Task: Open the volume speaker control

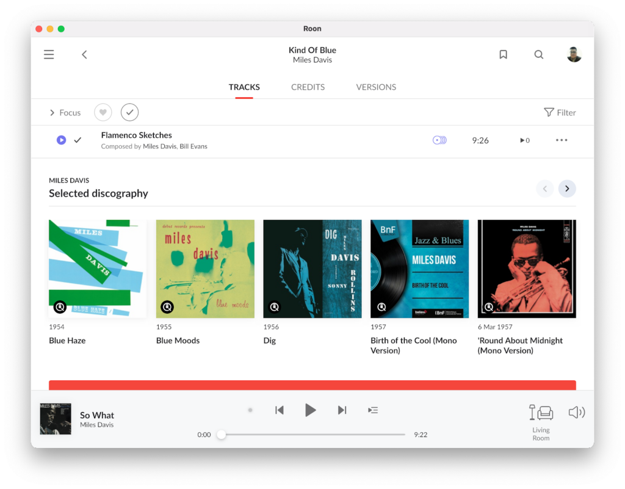Action: point(576,413)
